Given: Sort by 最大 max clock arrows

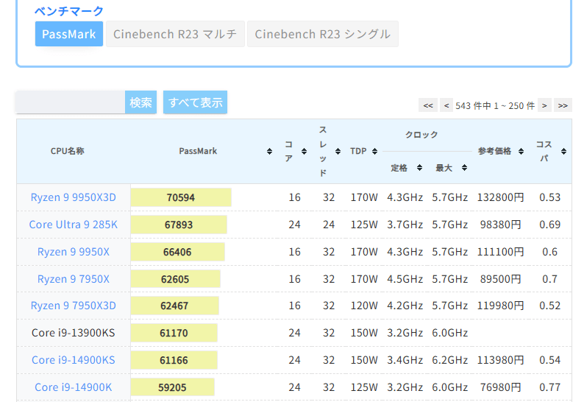Looking at the screenshot, I should tap(464, 167).
